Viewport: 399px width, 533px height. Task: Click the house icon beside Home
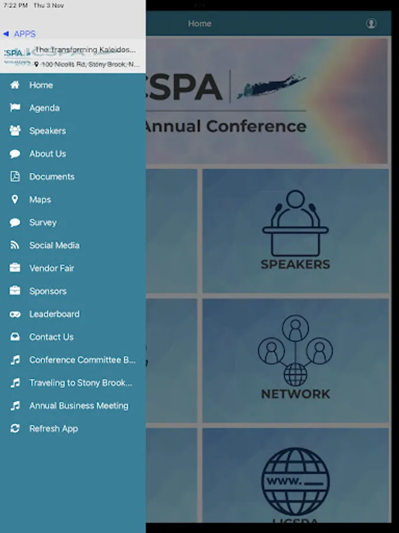(15, 85)
